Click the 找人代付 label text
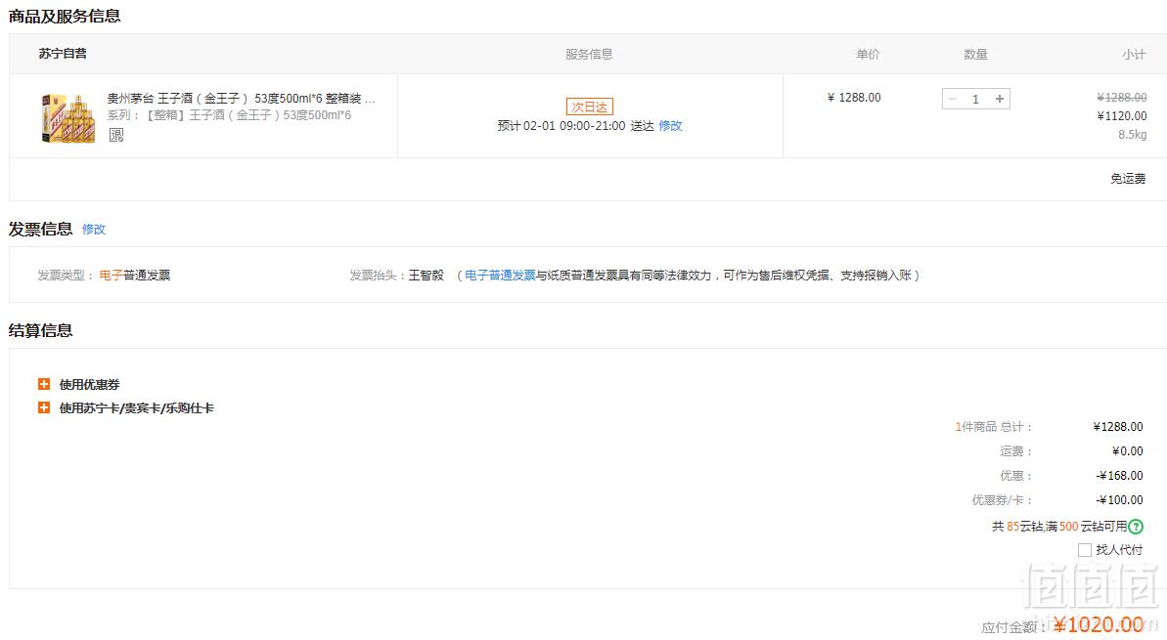The height and width of the screenshot is (640, 1167). tap(1119, 550)
